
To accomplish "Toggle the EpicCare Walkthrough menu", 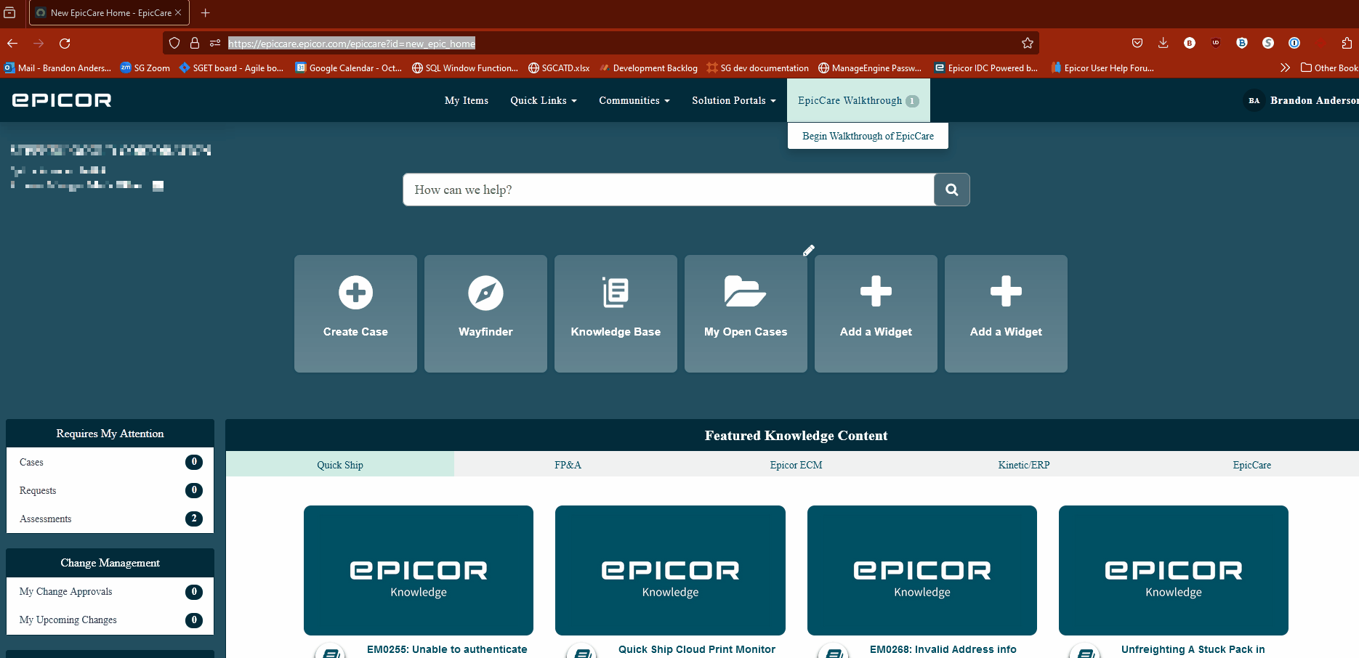I will [x=858, y=100].
